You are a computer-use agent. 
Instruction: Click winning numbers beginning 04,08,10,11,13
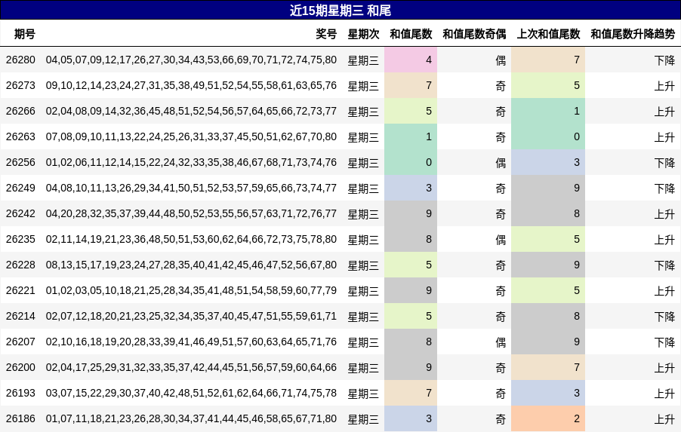[191, 188]
